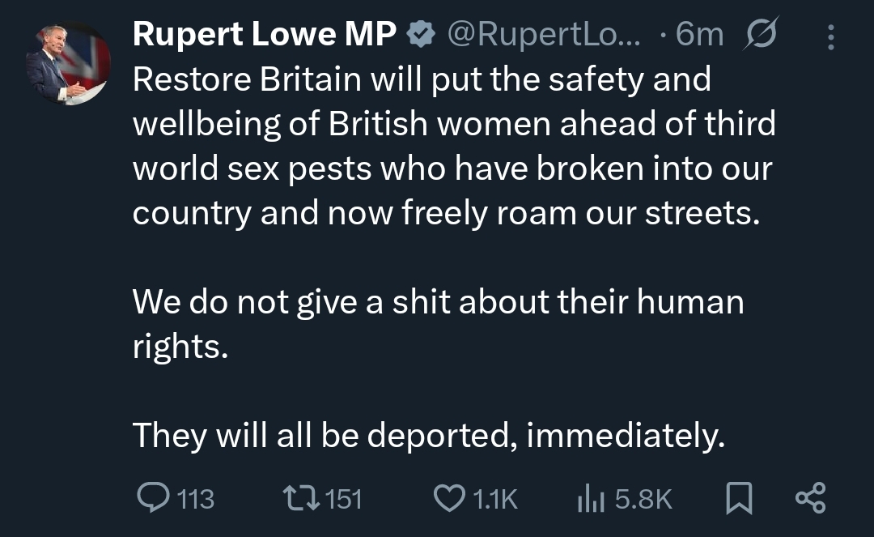Click the 5.8K views count
874x537 pixels.
coord(643,499)
